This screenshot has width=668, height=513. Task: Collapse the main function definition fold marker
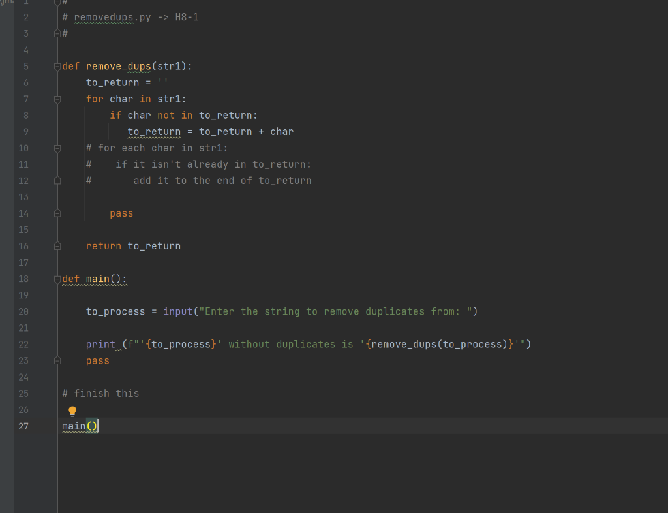57,279
